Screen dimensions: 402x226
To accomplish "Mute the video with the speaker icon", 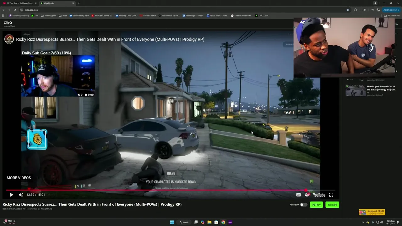I will pos(21,195).
